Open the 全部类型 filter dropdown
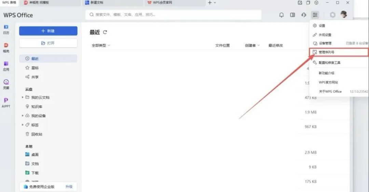Image resolution: width=369 pixels, height=192 pixels. coord(101,45)
